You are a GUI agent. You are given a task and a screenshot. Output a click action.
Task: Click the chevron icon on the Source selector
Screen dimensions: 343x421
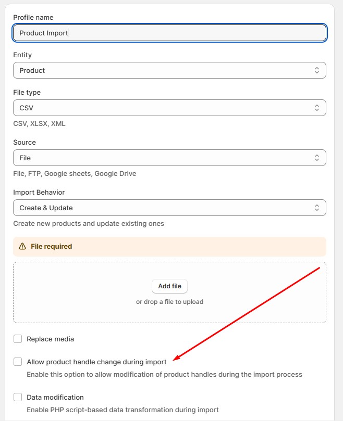point(317,157)
